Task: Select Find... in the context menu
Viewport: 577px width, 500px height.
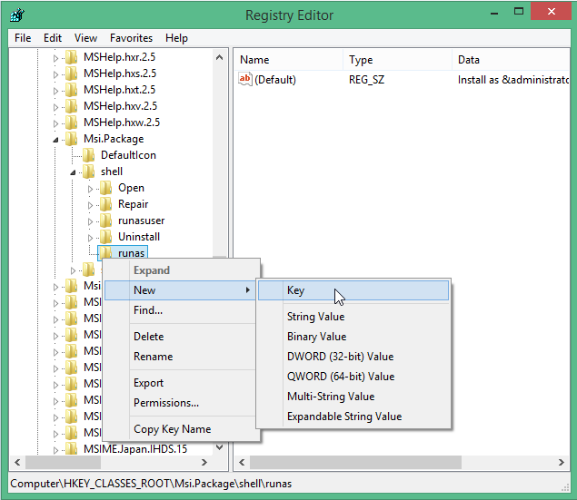Action: pos(181,310)
